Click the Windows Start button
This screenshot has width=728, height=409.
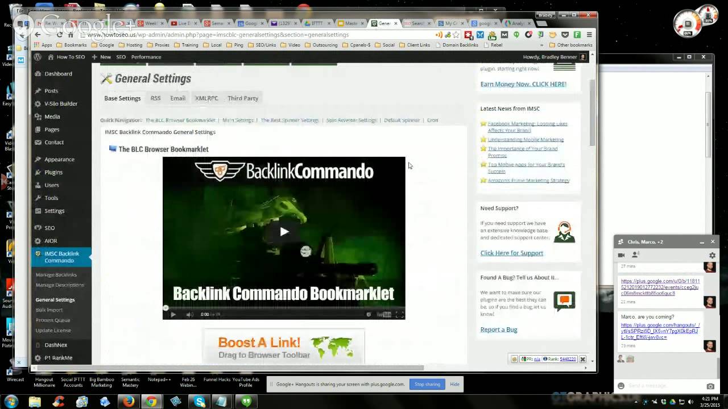click(11, 402)
